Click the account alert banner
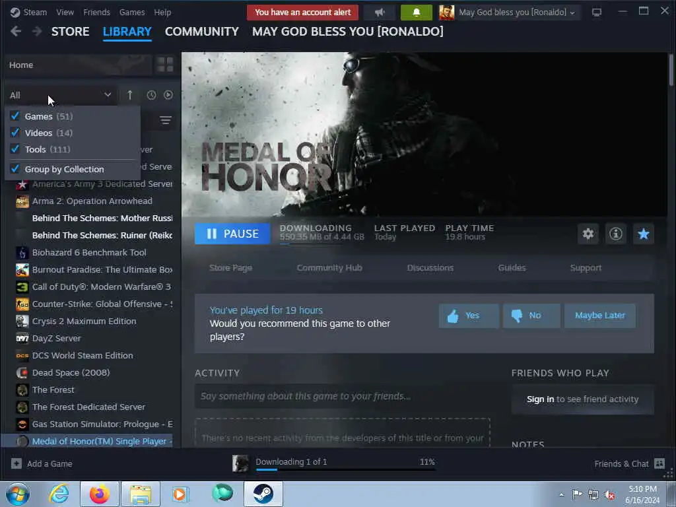The height and width of the screenshot is (507, 676). pyautogui.click(x=302, y=12)
